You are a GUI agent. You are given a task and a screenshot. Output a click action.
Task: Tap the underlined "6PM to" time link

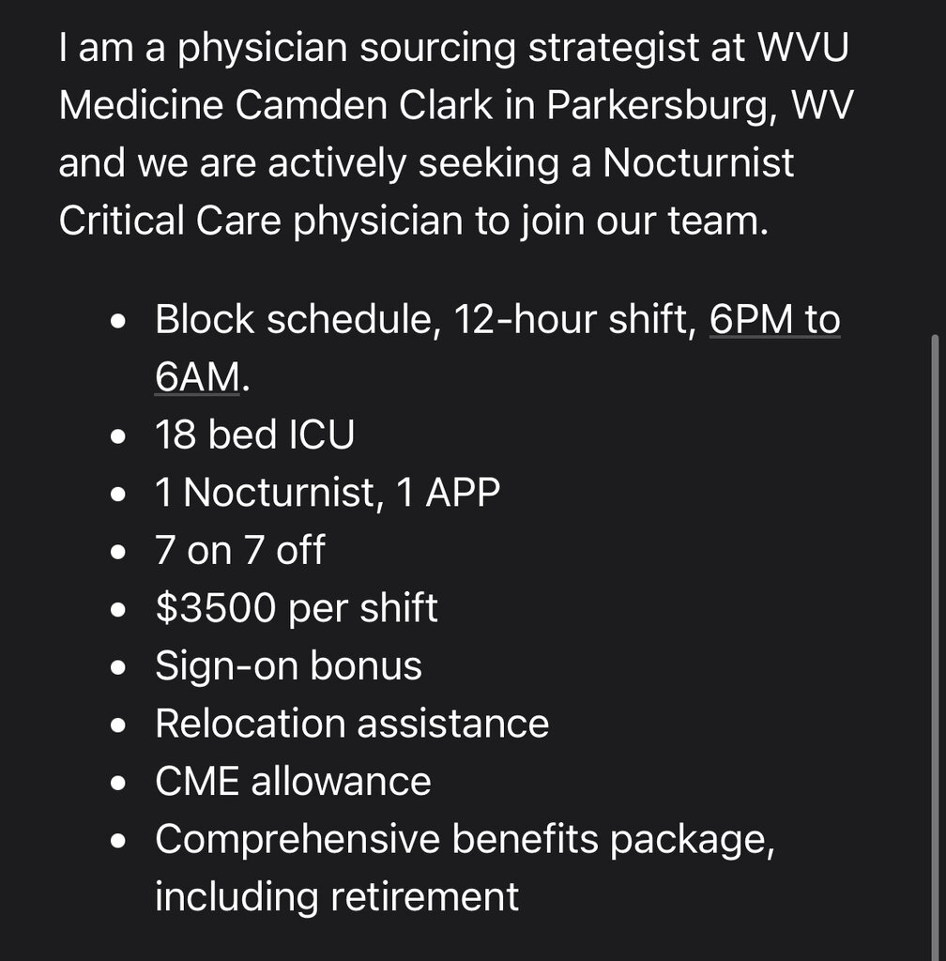point(774,320)
